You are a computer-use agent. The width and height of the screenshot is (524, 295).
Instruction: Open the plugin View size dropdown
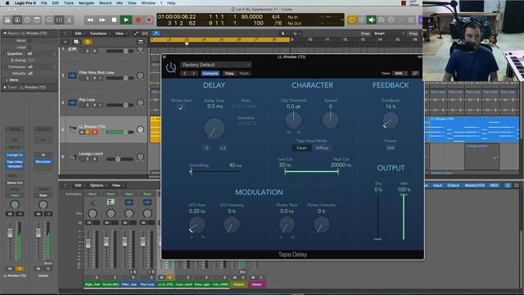pos(400,73)
